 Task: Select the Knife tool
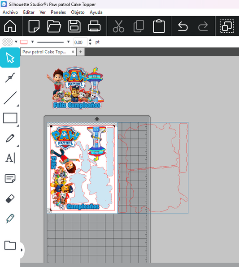[10, 219]
